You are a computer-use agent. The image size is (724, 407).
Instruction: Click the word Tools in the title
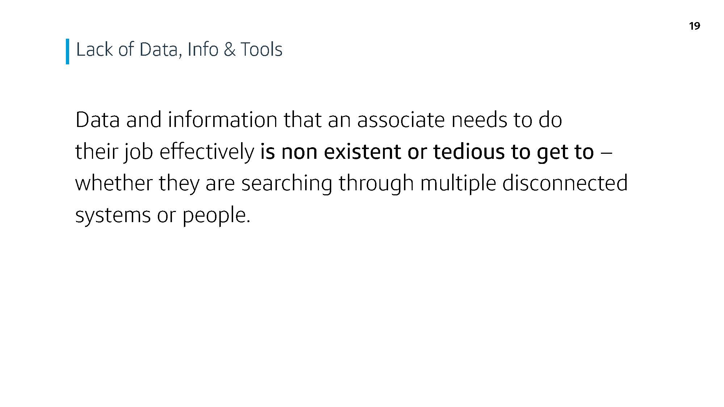[261, 50]
